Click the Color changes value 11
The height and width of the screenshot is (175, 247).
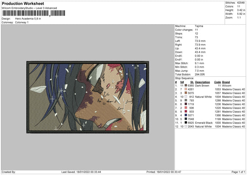coord(196,30)
